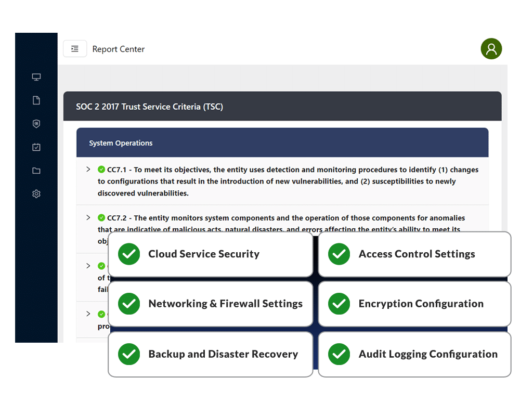The height and width of the screenshot is (416, 520).
Task: Toggle the checkmark on Encryption Configuration
Action: click(339, 304)
